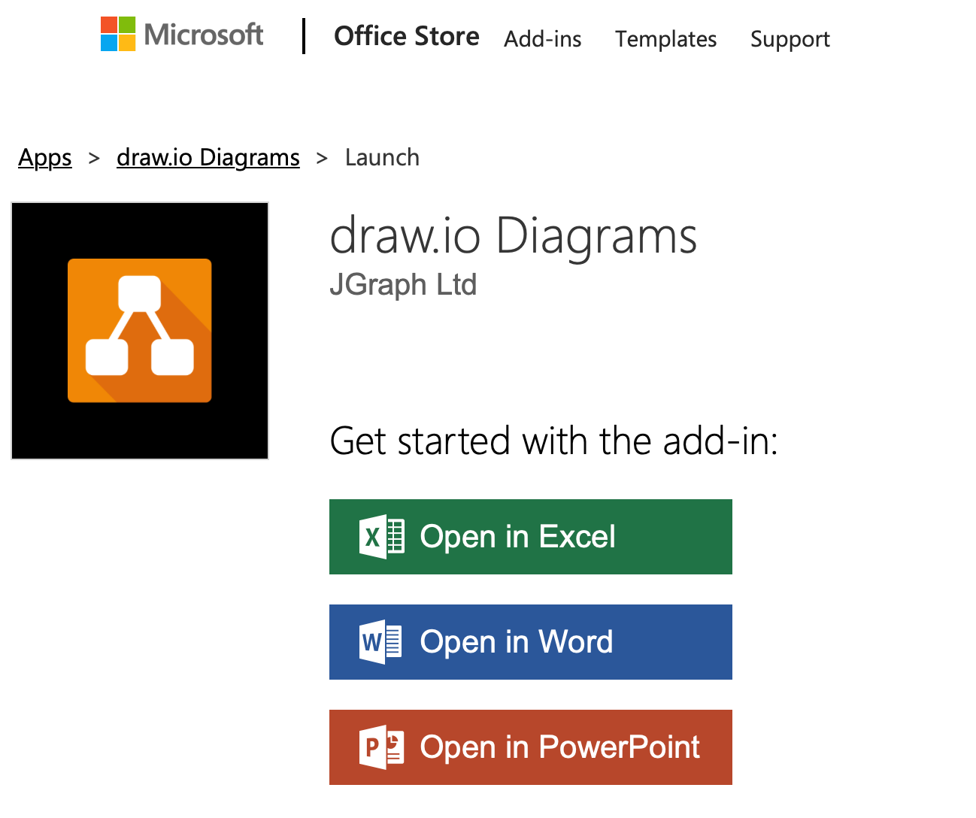Click the Excel icon on the green button
This screenshot has height=818, width=976.
(381, 536)
